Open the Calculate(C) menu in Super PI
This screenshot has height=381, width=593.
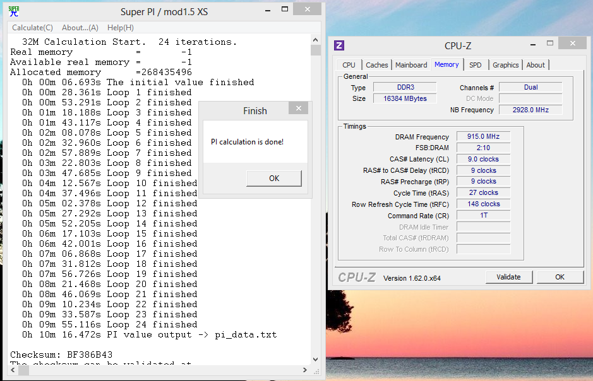coord(33,28)
